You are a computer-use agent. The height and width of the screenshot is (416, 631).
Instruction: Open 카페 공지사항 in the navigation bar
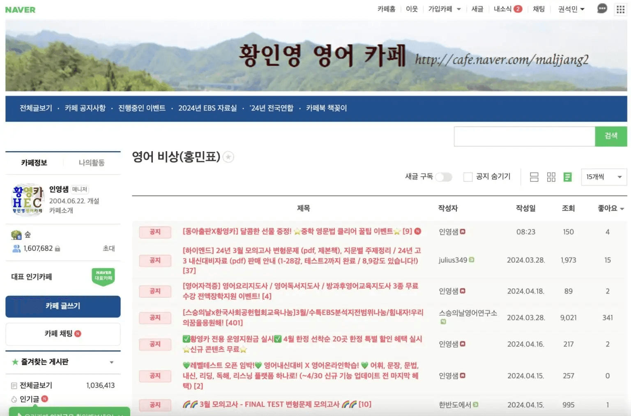point(85,108)
